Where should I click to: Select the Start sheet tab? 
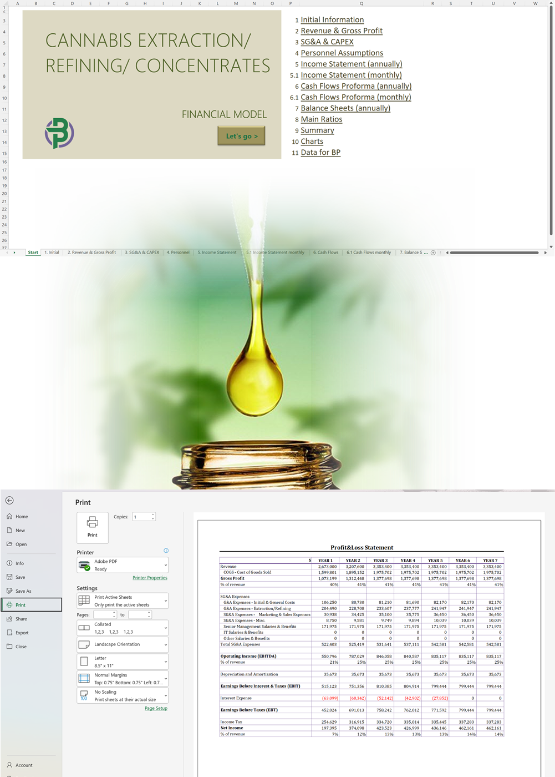[x=33, y=253]
